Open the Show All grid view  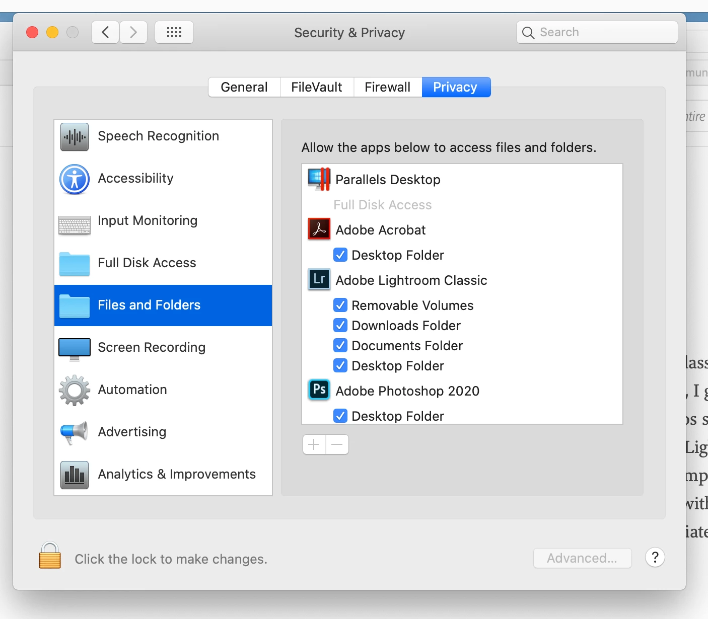[x=174, y=32]
